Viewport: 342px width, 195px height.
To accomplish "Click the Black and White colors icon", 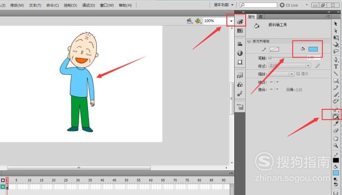I will (x=336, y=179).
